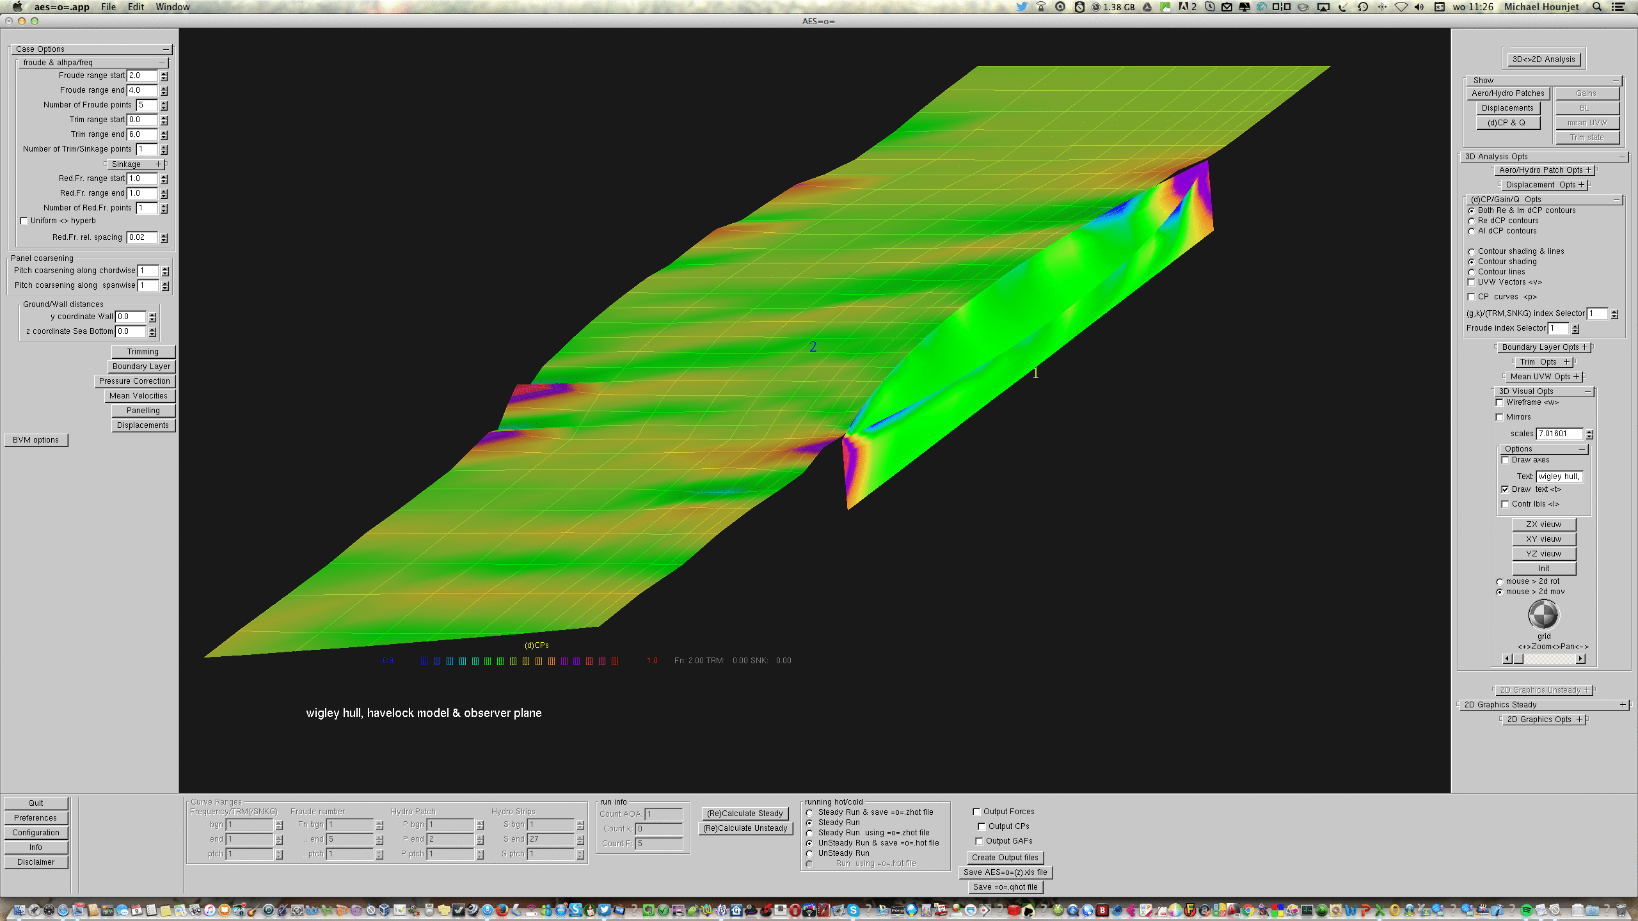
Task: Open Google Chrome in the Dock
Action: [1248, 910]
